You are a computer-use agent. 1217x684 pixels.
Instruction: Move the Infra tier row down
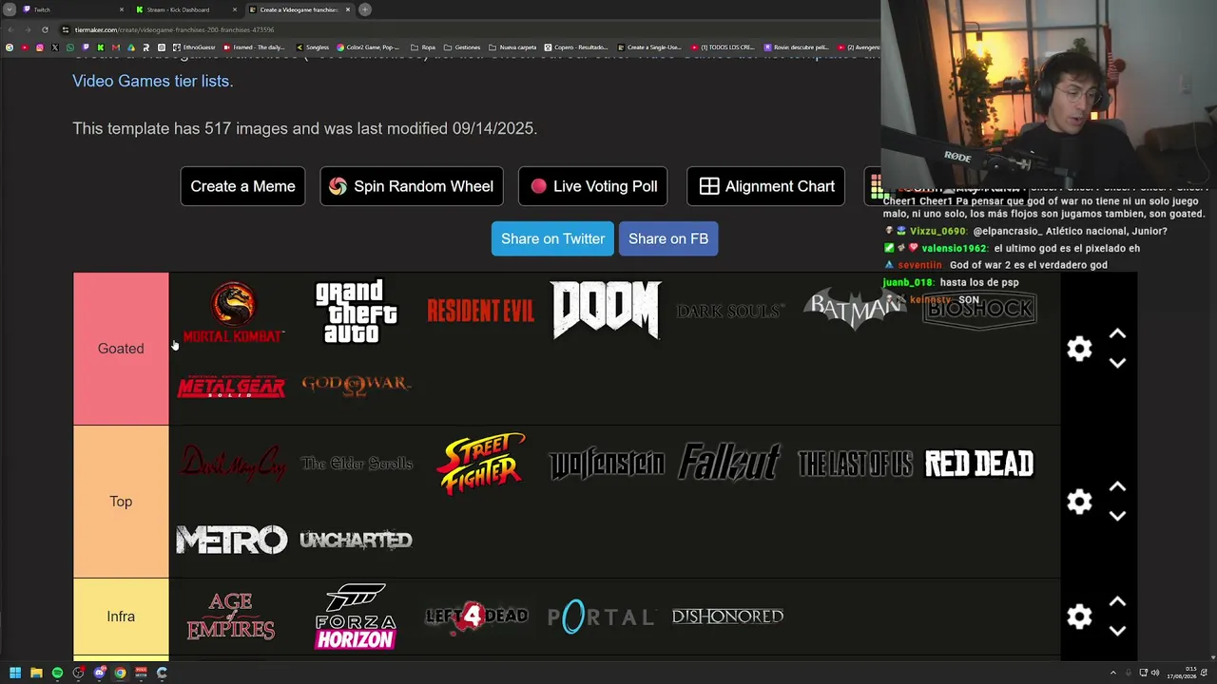click(x=1117, y=631)
